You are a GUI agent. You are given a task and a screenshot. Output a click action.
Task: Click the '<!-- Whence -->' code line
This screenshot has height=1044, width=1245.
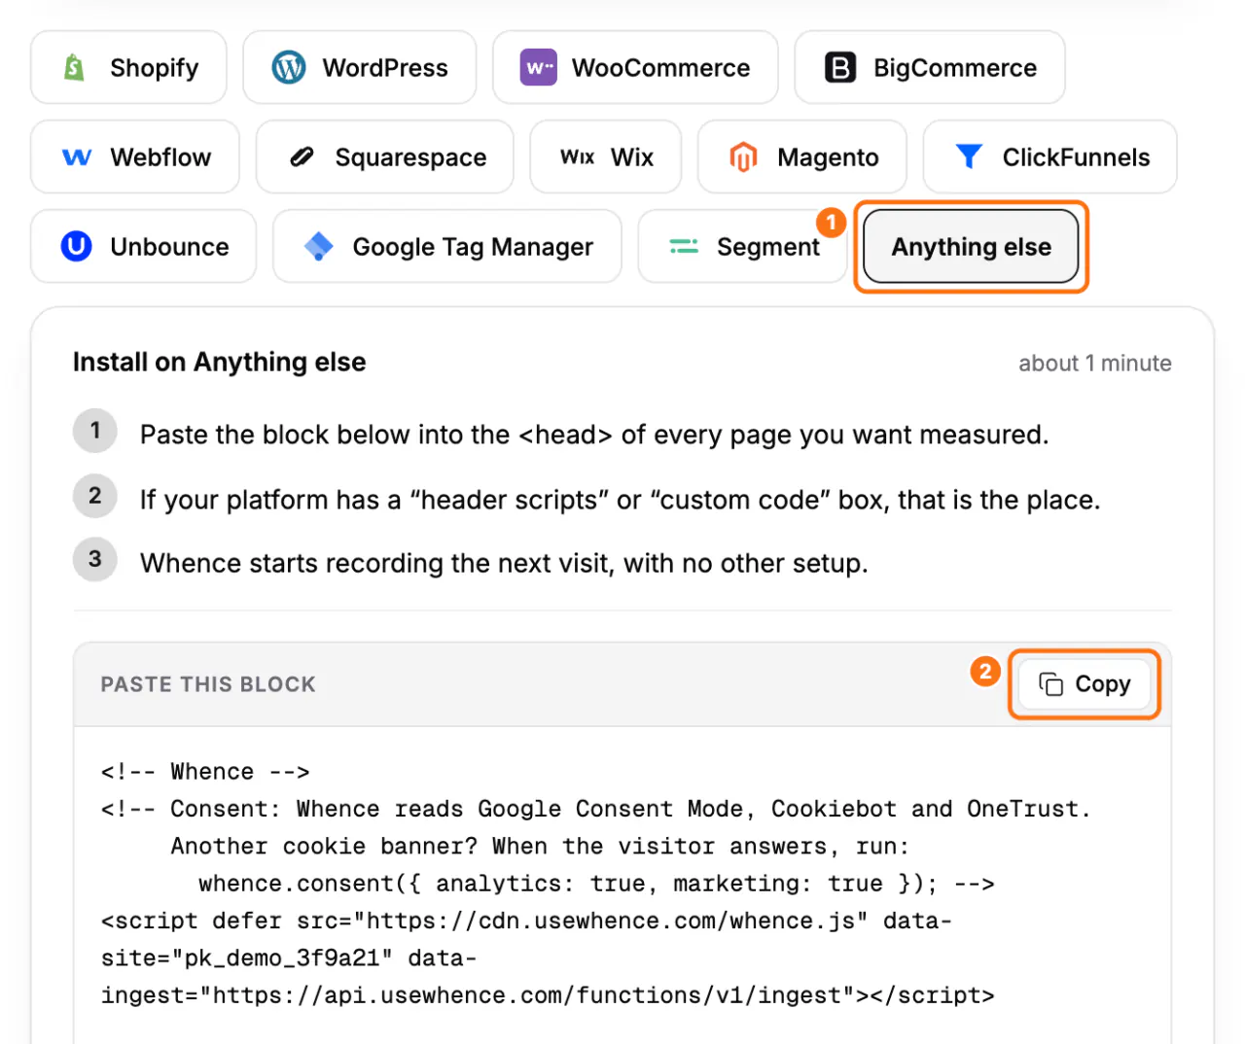(205, 772)
